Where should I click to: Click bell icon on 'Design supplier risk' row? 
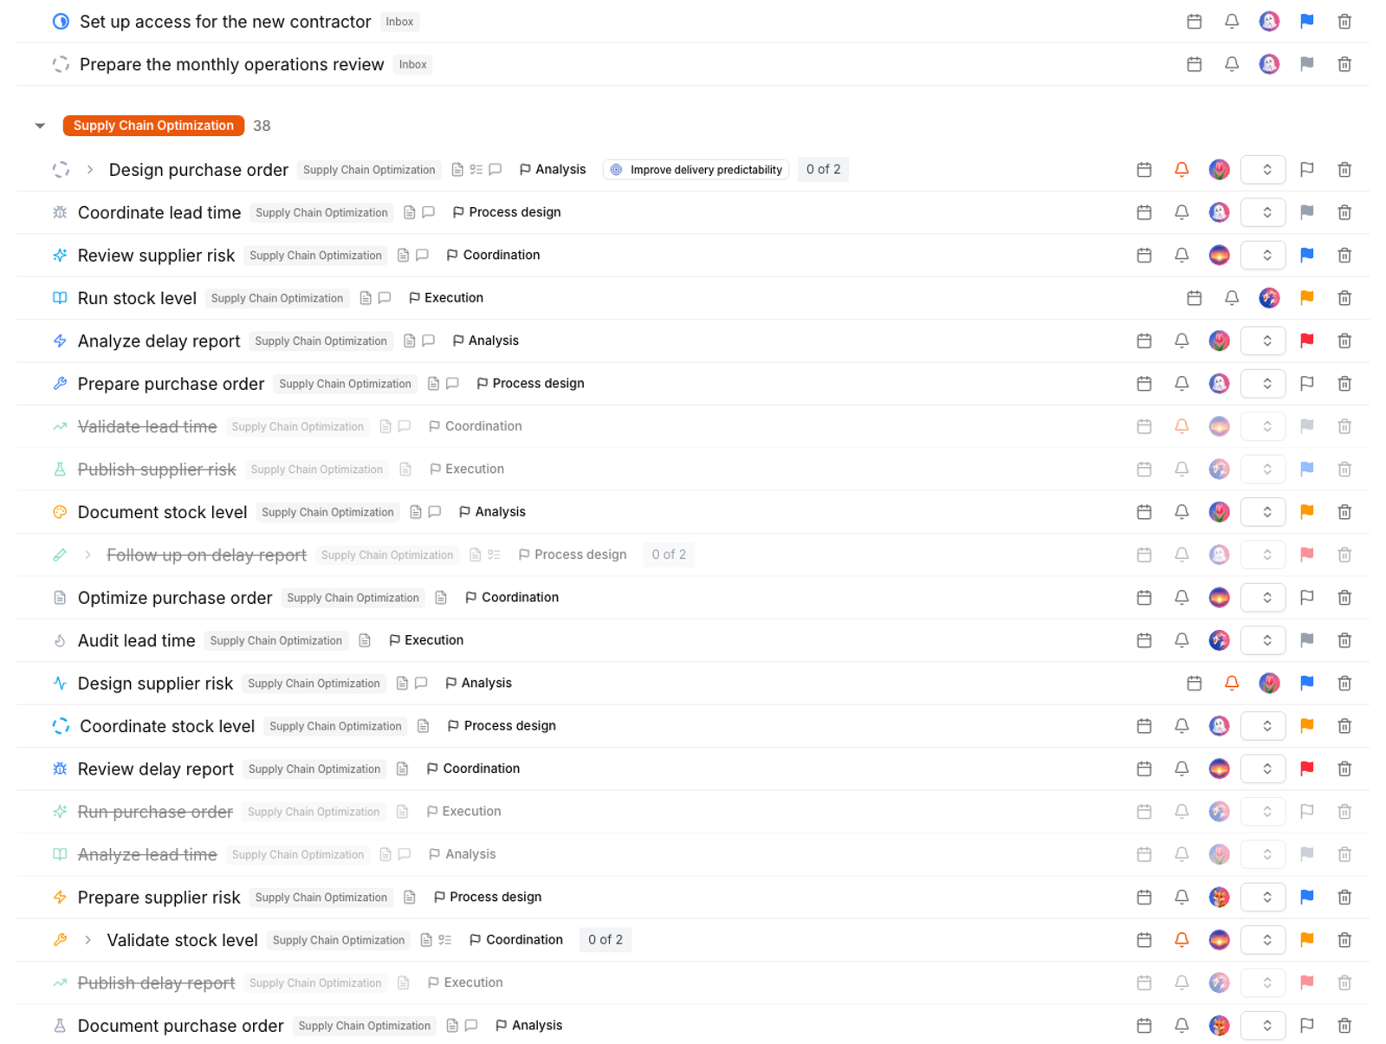pos(1231,684)
